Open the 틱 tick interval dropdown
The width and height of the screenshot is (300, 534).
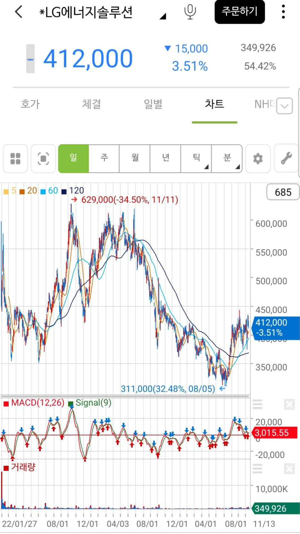[x=196, y=159]
